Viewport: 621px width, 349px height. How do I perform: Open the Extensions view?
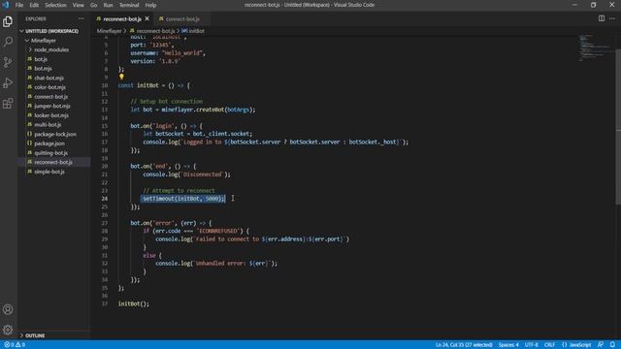[x=8, y=104]
